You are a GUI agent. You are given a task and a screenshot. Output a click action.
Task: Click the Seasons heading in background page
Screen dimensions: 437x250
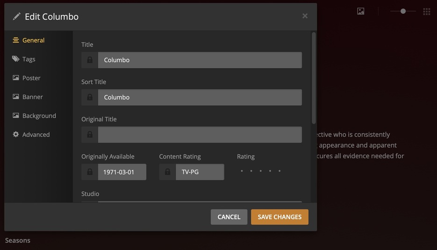click(18, 240)
